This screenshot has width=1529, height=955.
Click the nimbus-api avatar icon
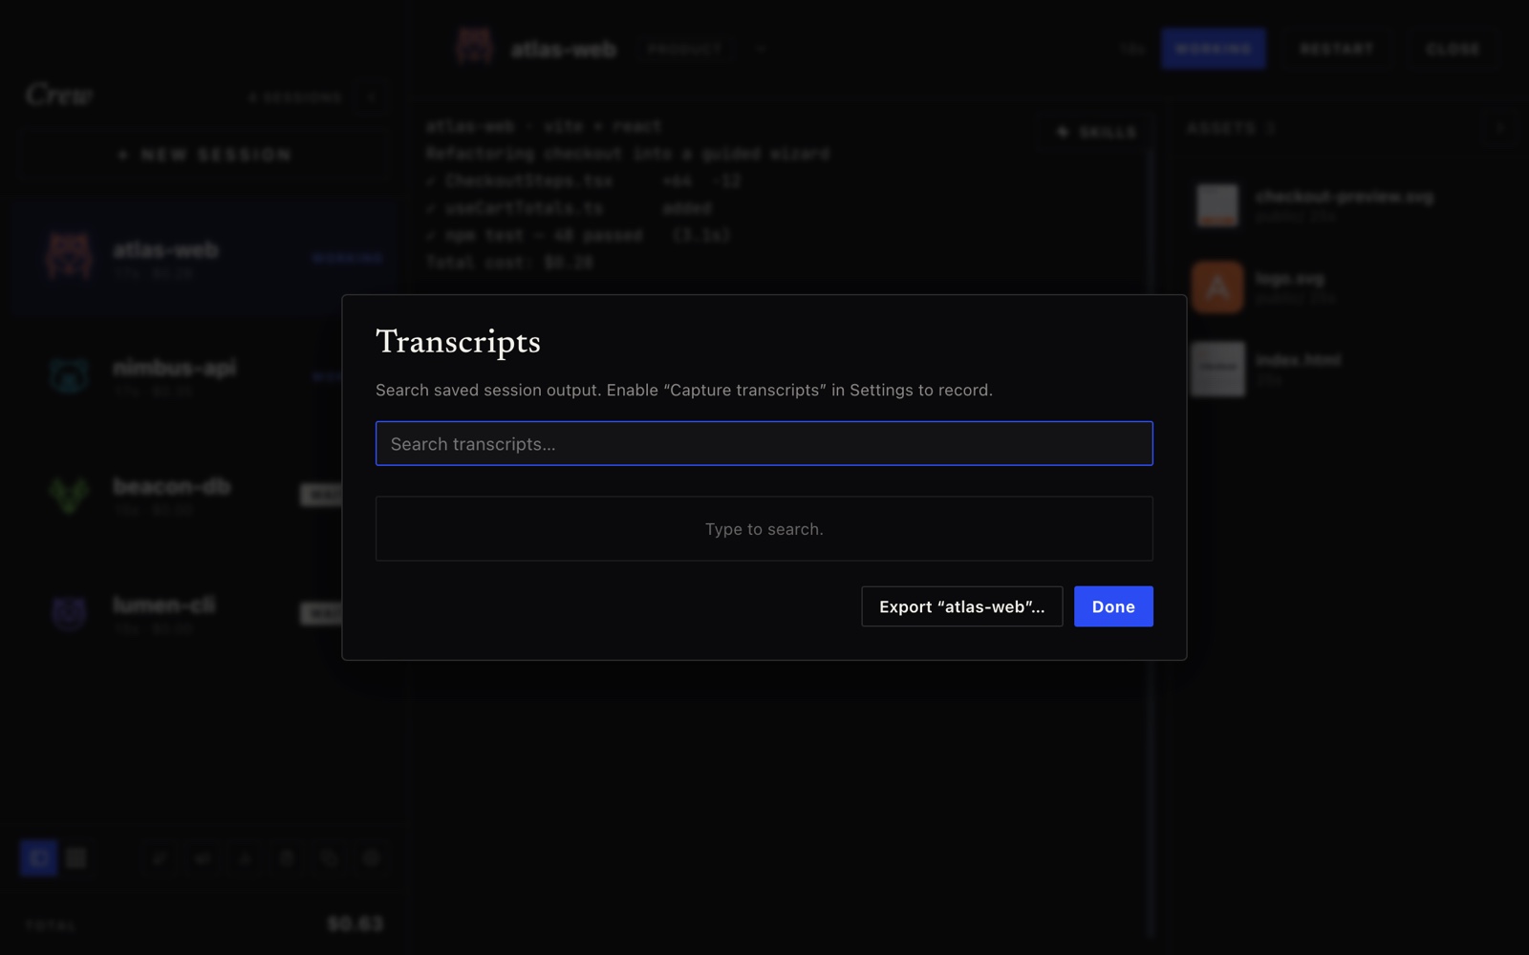(69, 375)
